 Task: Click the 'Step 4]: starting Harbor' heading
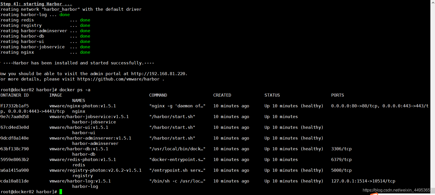[x=36, y=4]
